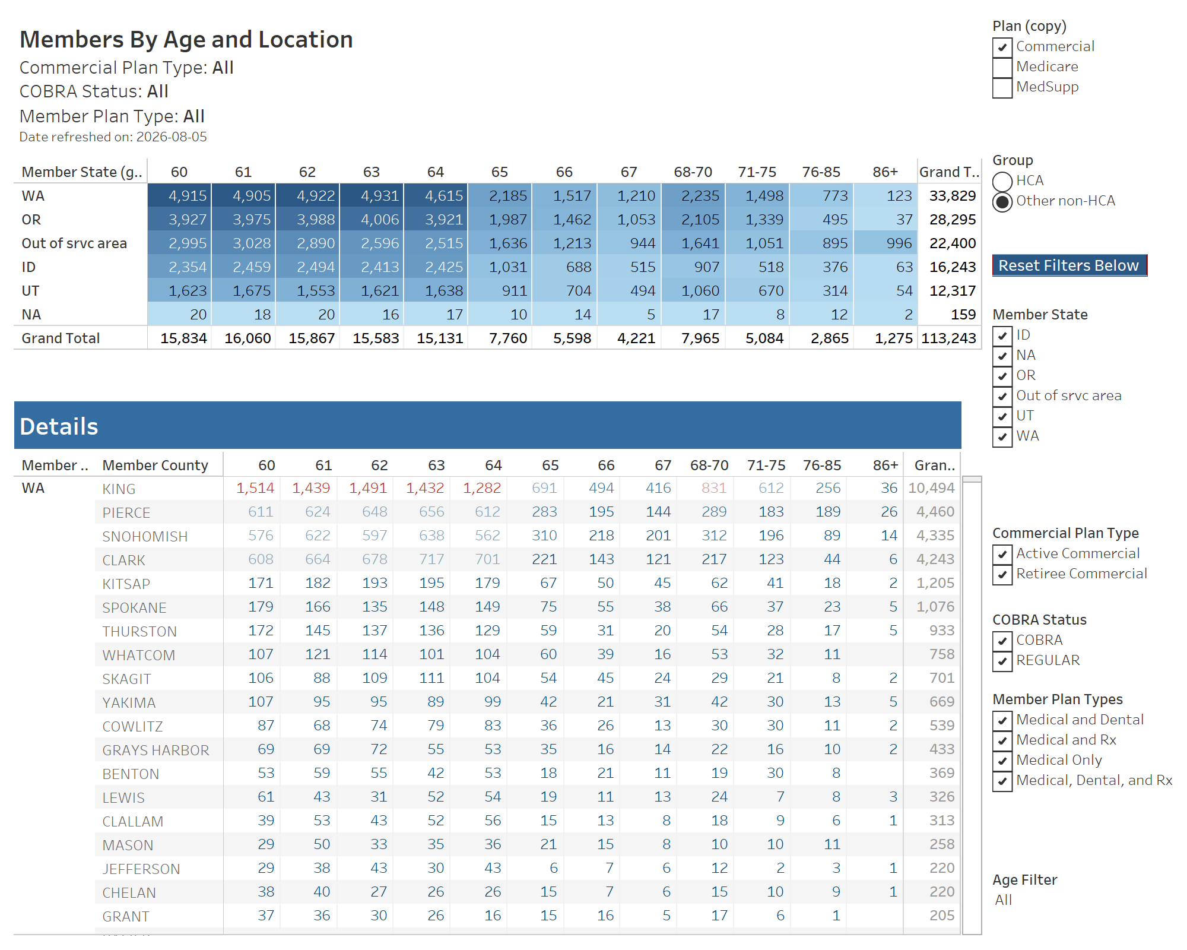Image resolution: width=1187 pixels, height=950 pixels.
Task: Enable the MedSupp plan checkbox
Action: pos(1002,87)
